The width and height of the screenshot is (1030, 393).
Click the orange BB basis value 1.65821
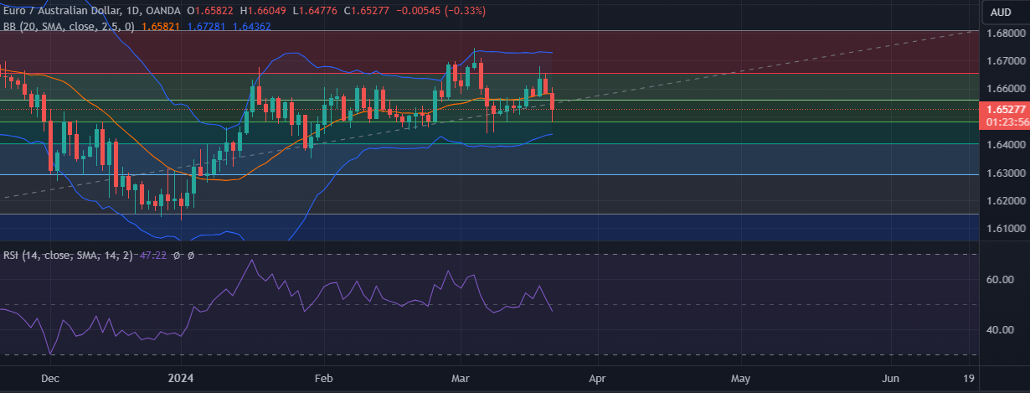pos(161,27)
